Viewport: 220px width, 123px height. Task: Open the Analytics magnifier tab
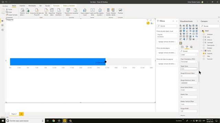click(191, 47)
